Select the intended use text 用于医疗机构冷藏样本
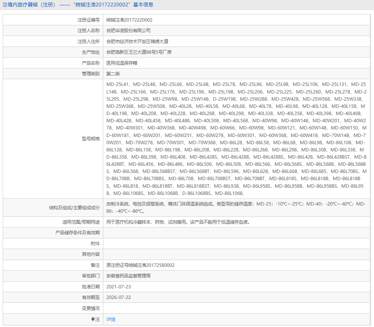Screen dimensions: 374x327 pos(178,222)
